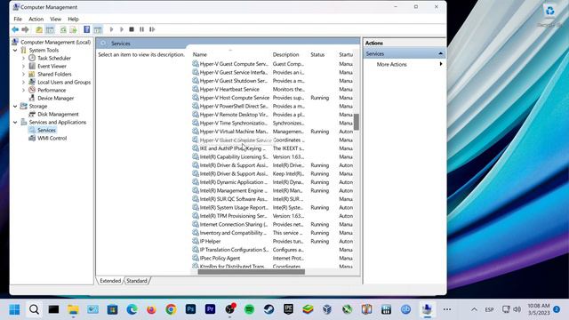Viewport: 569px width, 320px height.
Task: Click the Up One Level folder icon
Action: (39, 29)
